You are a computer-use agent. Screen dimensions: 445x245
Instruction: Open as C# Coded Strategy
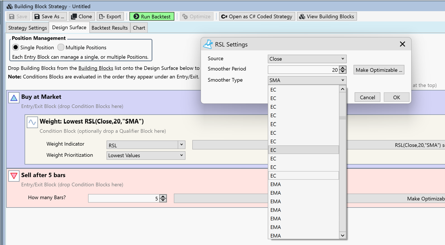tap(257, 16)
